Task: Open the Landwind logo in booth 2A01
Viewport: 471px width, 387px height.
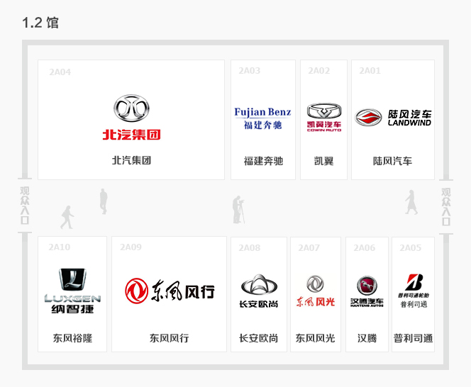Action: pos(392,118)
